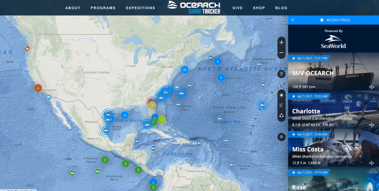Click pulsing shark marker west of Cuba
Image resolution: width=379 pixels, height=191 pixels.
(x=147, y=125)
